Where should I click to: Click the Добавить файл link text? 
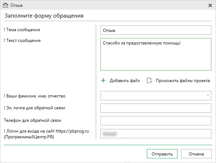125,81
